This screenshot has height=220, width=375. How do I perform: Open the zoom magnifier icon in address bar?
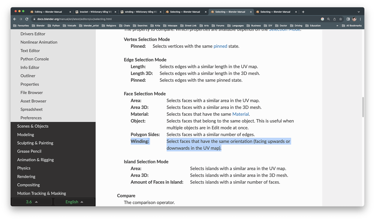click(329, 19)
